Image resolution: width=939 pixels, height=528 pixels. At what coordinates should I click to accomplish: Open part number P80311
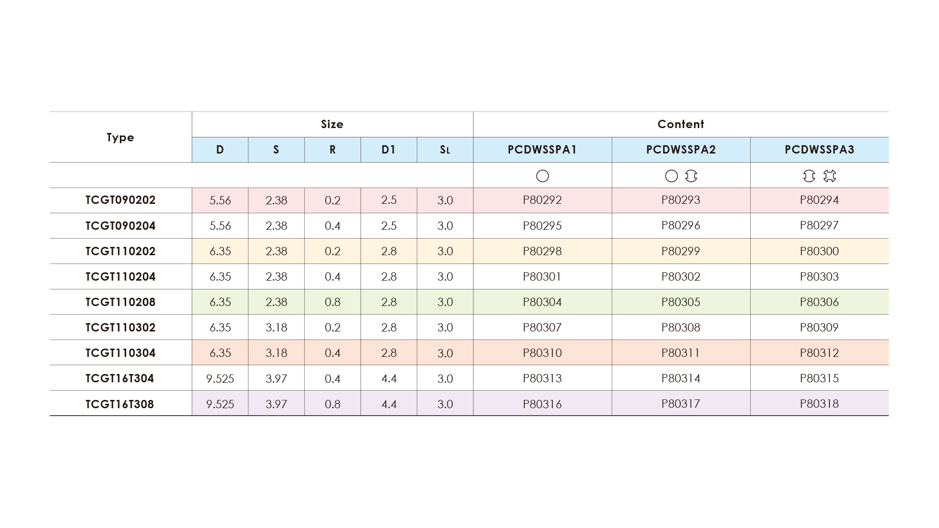(x=681, y=353)
